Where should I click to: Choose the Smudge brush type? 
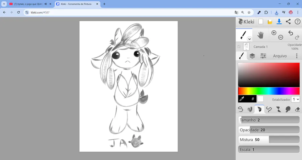[288, 109]
